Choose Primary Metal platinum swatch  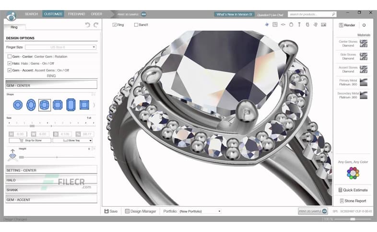coord(364,82)
